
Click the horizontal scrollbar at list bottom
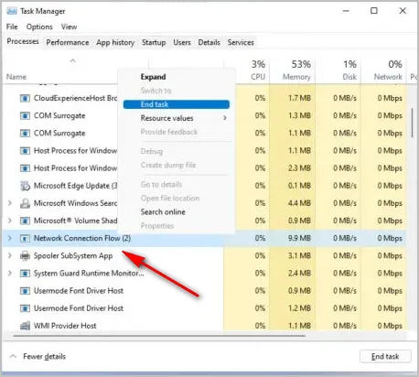(x=159, y=336)
